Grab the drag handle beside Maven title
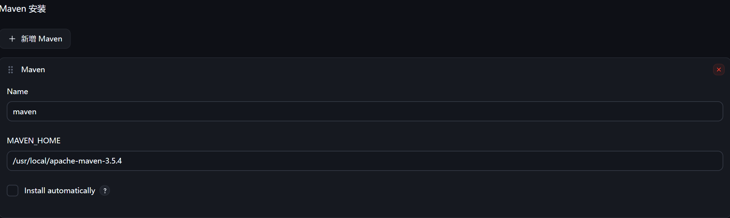The height and width of the screenshot is (218, 730). click(11, 70)
